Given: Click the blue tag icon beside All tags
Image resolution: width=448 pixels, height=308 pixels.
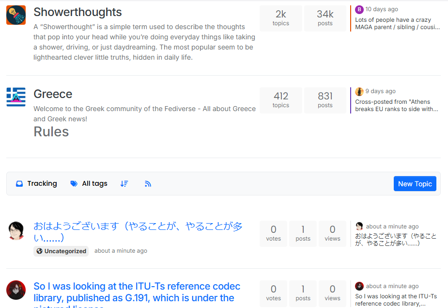Looking at the screenshot, I should [74, 183].
